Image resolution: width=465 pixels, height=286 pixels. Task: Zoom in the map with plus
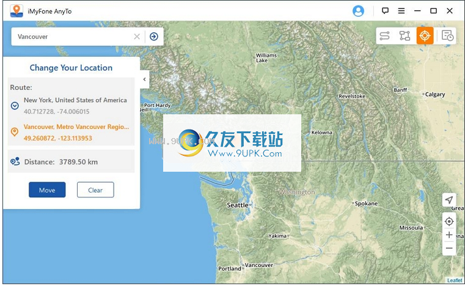click(449, 235)
